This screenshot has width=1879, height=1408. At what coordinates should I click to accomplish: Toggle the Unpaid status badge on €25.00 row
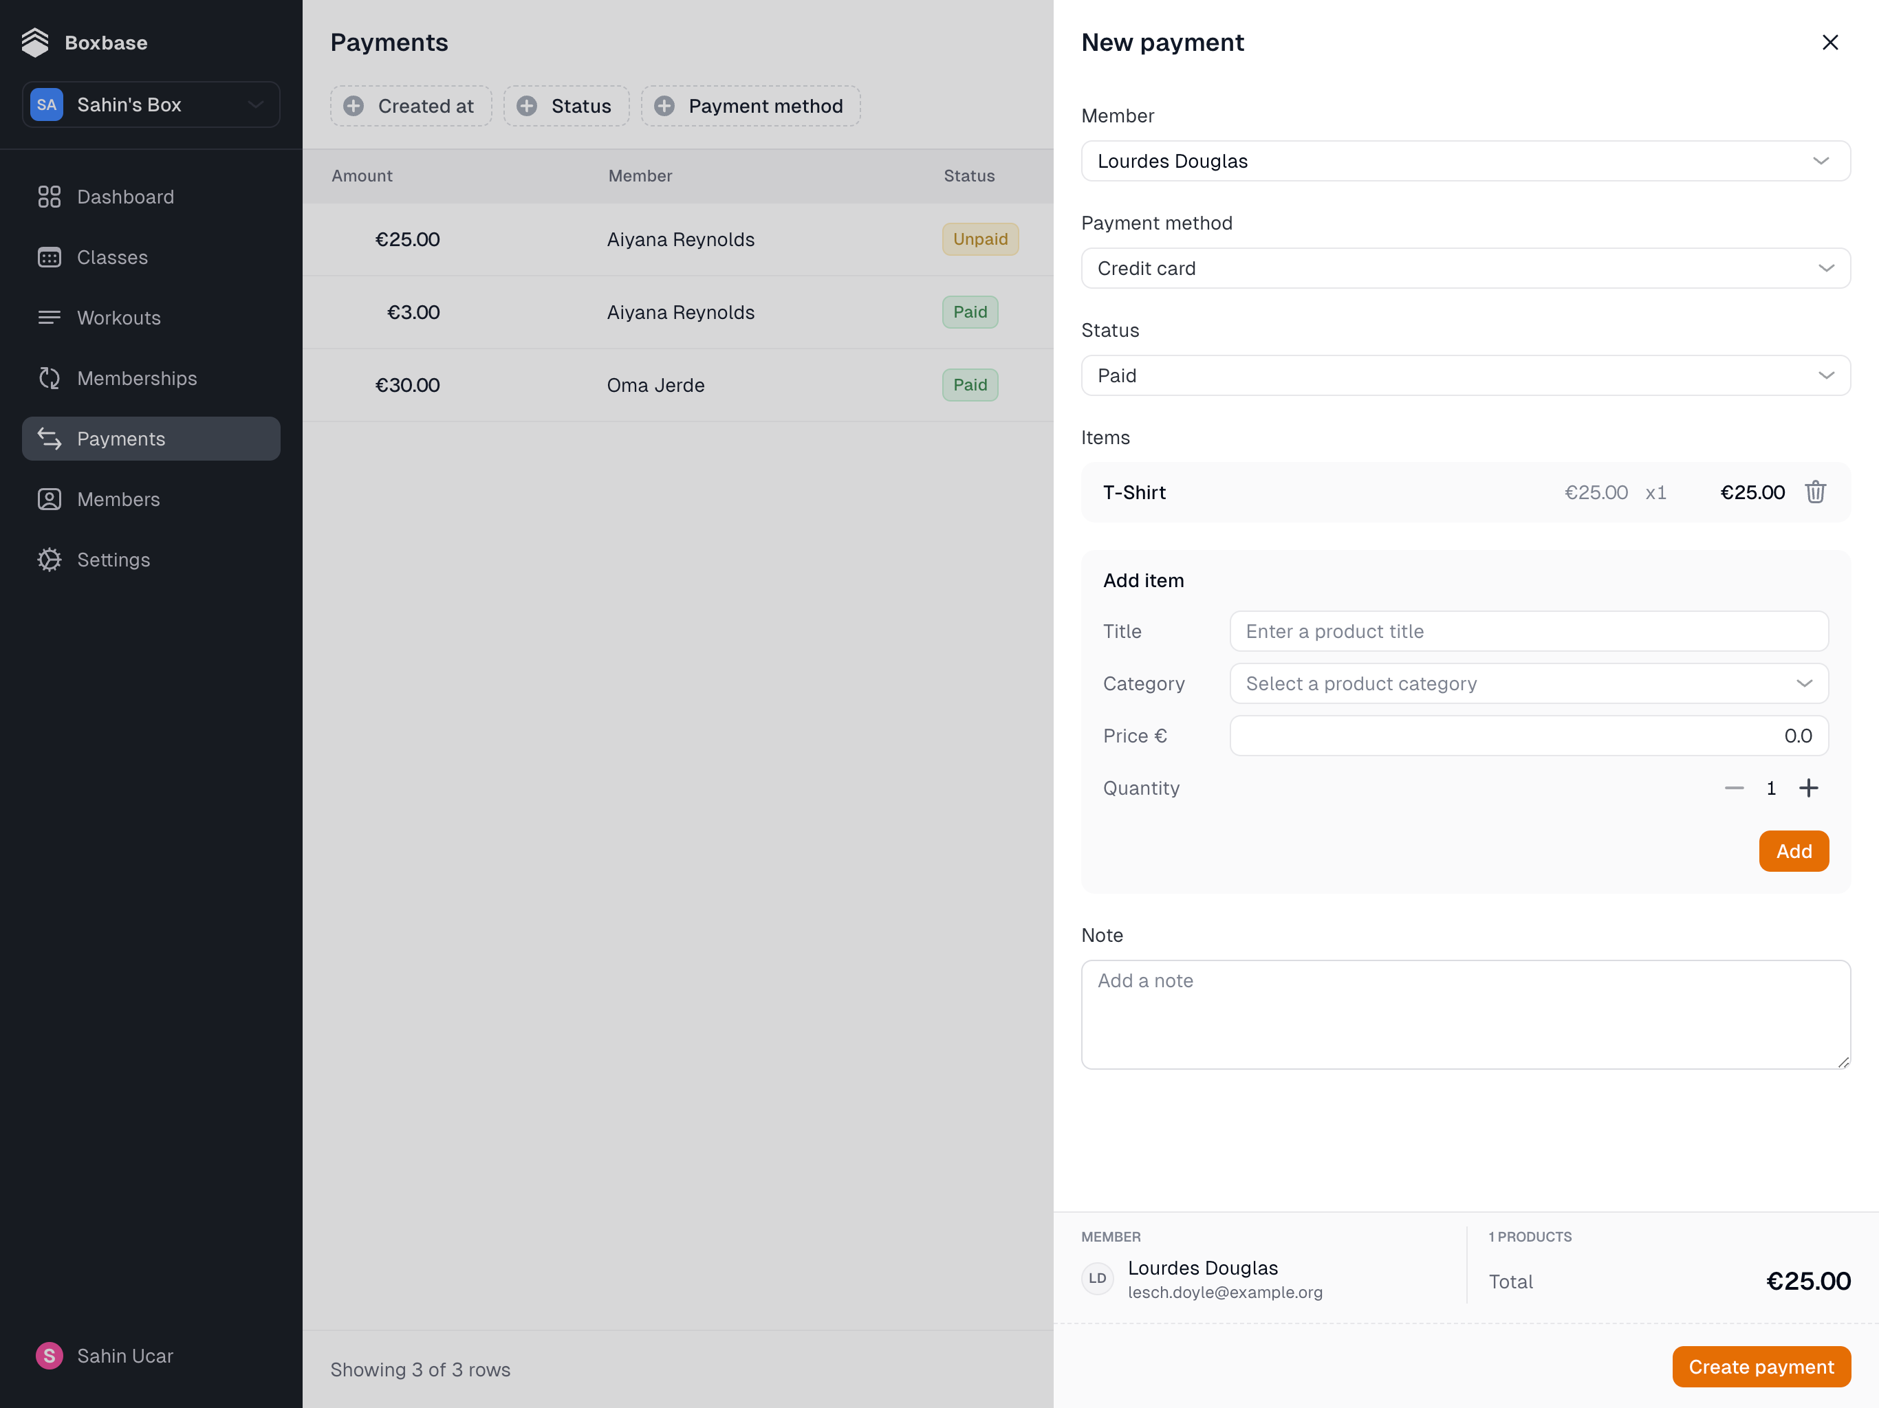980,239
